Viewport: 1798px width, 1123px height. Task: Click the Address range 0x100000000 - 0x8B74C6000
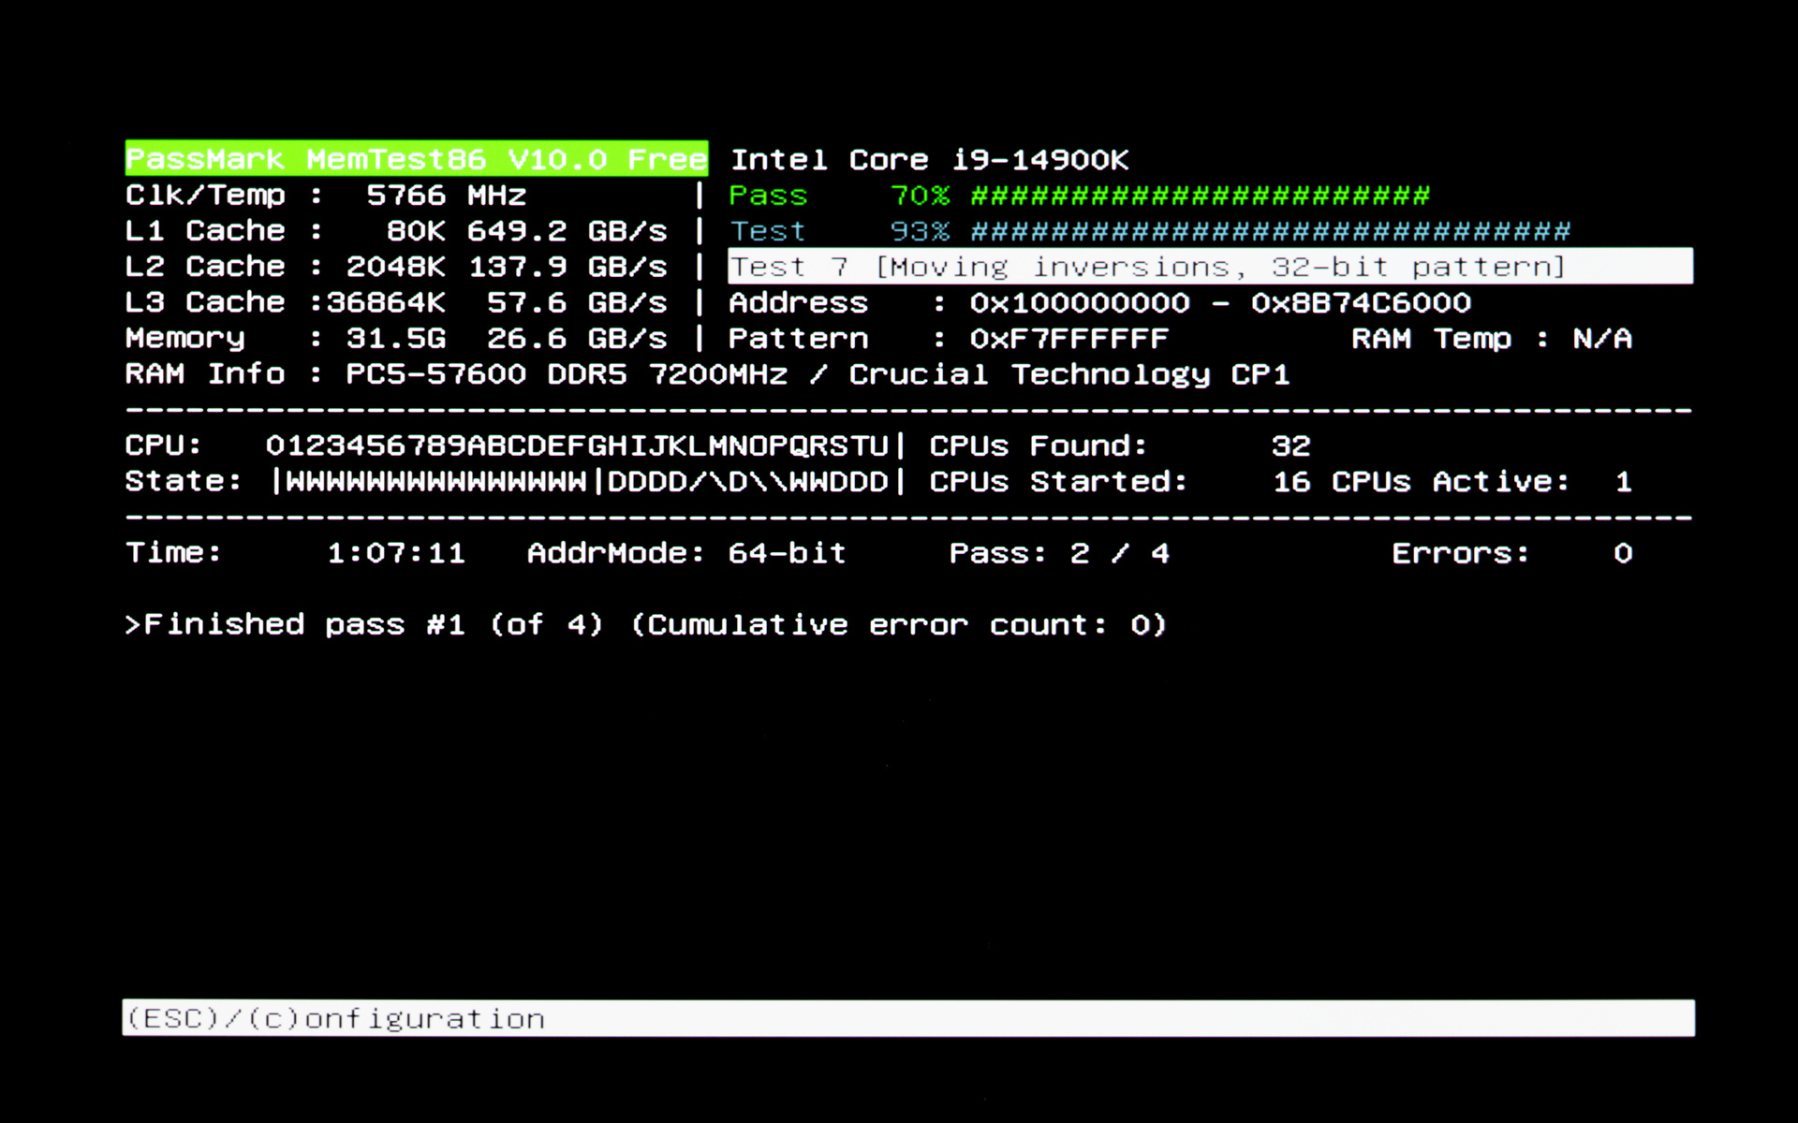pyautogui.click(x=1100, y=303)
